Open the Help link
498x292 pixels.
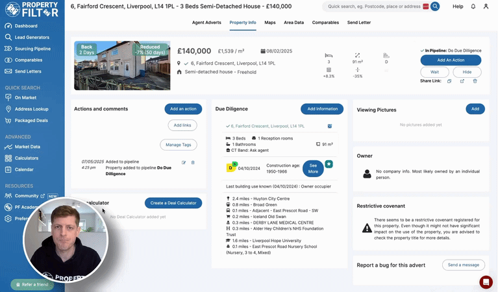click(x=458, y=6)
